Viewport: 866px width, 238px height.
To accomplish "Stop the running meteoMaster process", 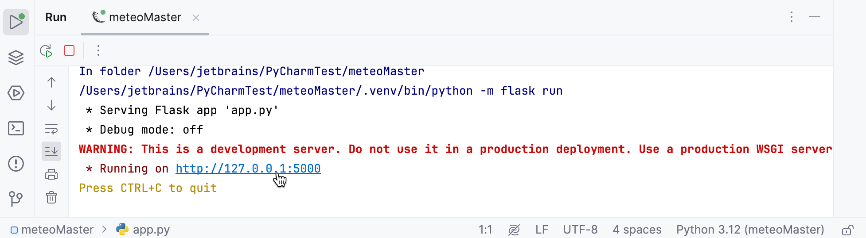I will tap(69, 50).
